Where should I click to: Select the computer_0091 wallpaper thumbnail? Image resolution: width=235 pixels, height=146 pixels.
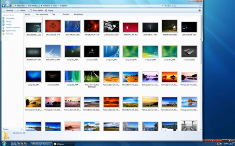[189, 53]
